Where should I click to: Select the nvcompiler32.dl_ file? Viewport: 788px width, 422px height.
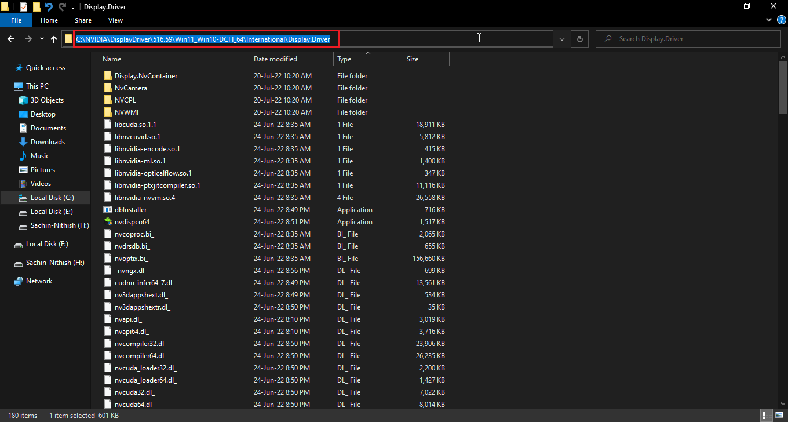click(x=141, y=344)
